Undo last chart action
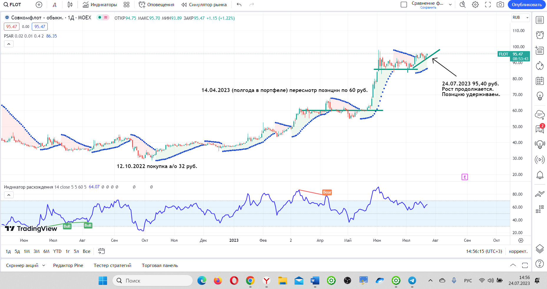Image resolution: width=547 pixels, height=289 pixels. 239,5
